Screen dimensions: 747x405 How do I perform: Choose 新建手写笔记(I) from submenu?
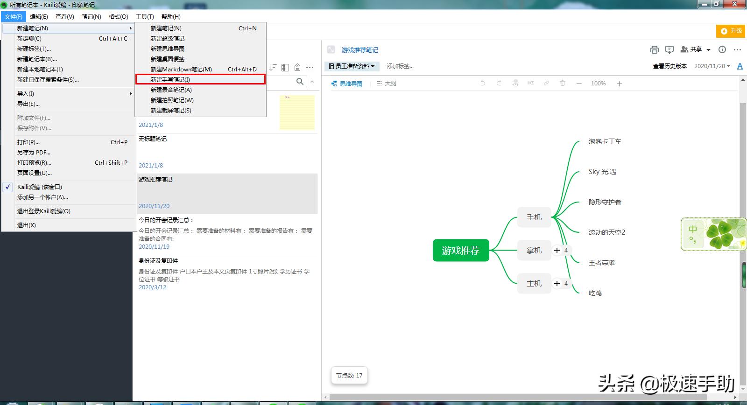[200, 79]
